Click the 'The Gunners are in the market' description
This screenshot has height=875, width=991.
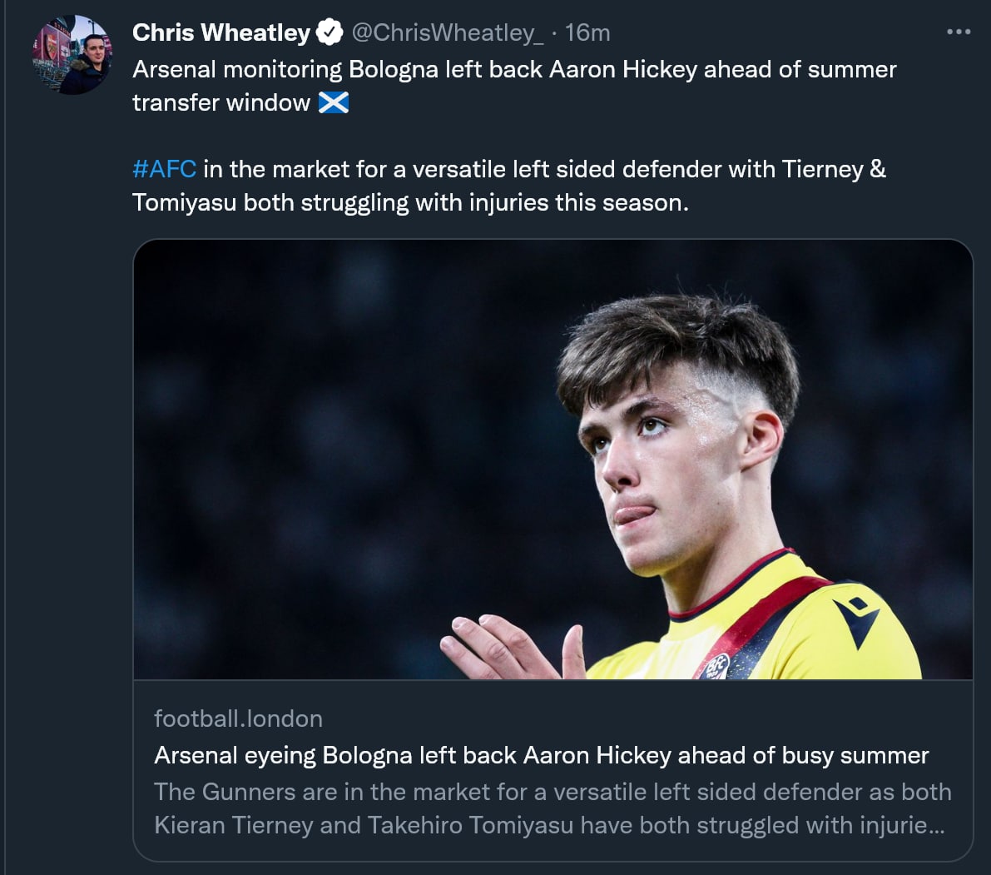pyautogui.click(x=552, y=792)
